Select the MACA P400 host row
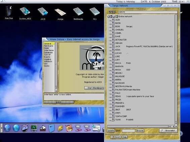The image size is (190, 142). tap(141, 63)
